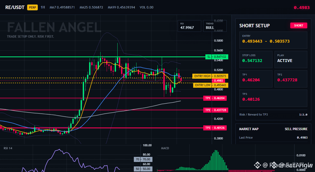Choose the 1H timeframe label

click(x=43, y=7)
